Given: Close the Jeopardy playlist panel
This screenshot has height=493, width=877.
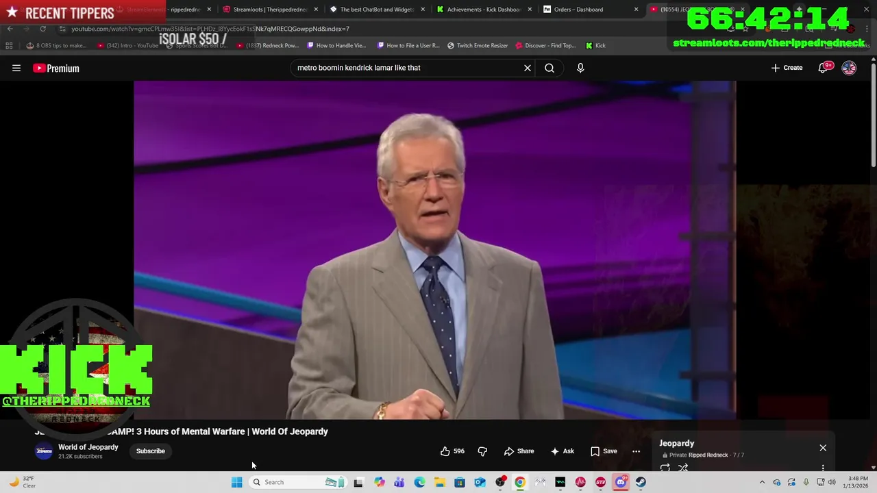Looking at the screenshot, I should (823, 448).
